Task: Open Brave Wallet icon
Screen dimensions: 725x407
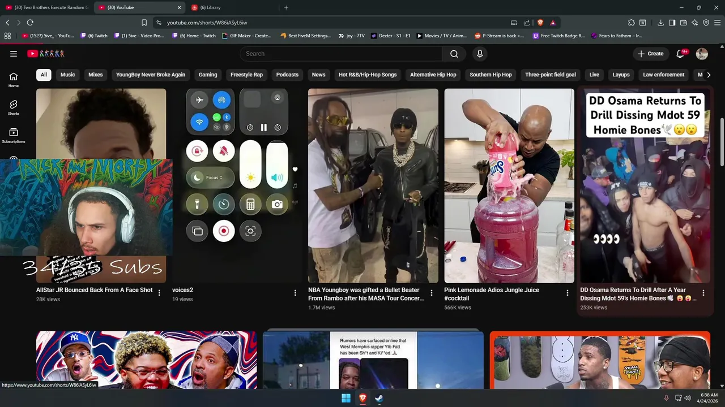Action: point(683,23)
